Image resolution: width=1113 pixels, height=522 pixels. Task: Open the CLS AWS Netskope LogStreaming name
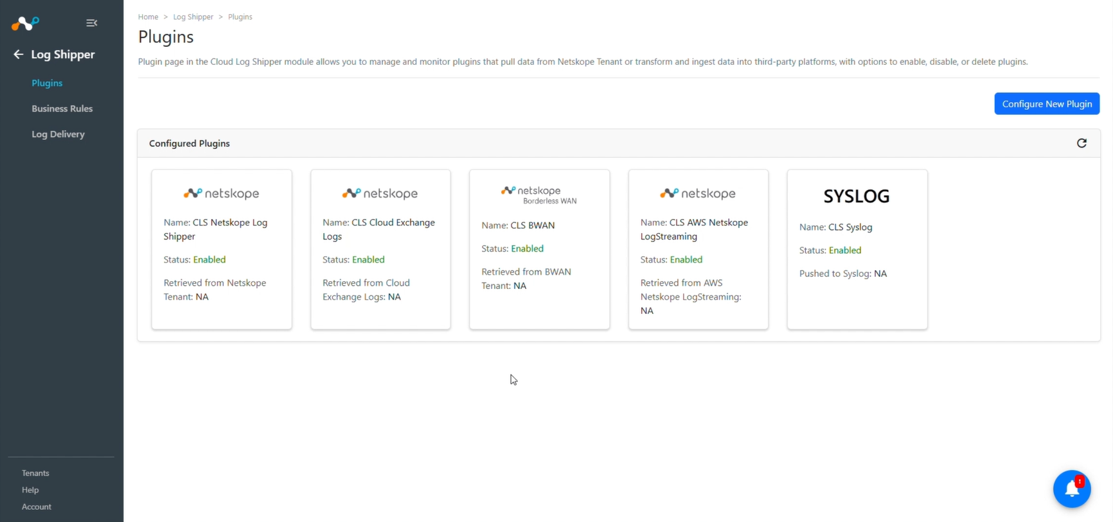pyautogui.click(x=694, y=229)
